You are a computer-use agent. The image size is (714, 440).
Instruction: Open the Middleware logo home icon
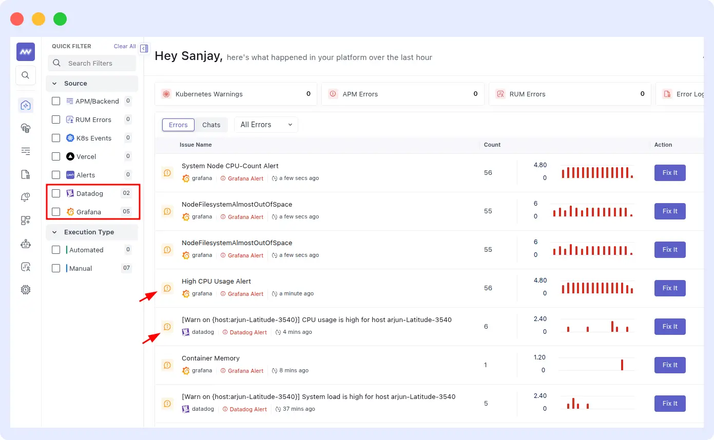click(x=26, y=52)
